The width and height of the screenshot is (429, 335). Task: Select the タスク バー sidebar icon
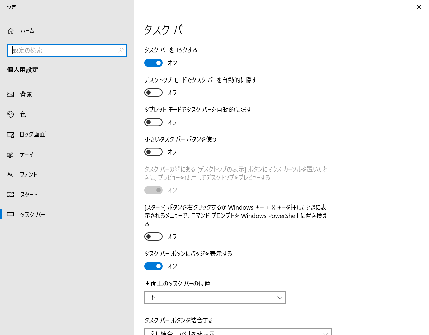pos(11,214)
